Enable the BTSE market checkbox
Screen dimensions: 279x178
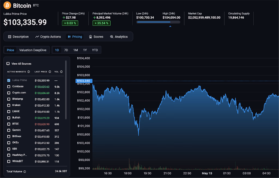point(8,124)
